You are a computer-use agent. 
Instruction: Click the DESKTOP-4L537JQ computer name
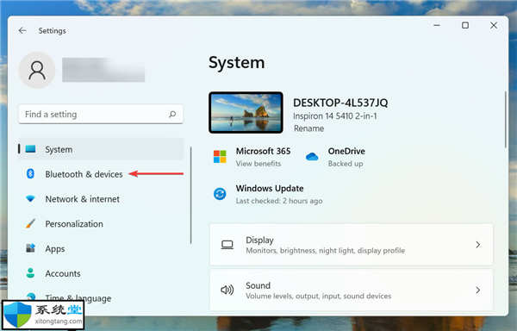click(340, 103)
